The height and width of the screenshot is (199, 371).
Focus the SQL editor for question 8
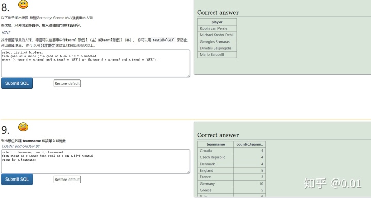pyautogui.click(x=95, y=64)
